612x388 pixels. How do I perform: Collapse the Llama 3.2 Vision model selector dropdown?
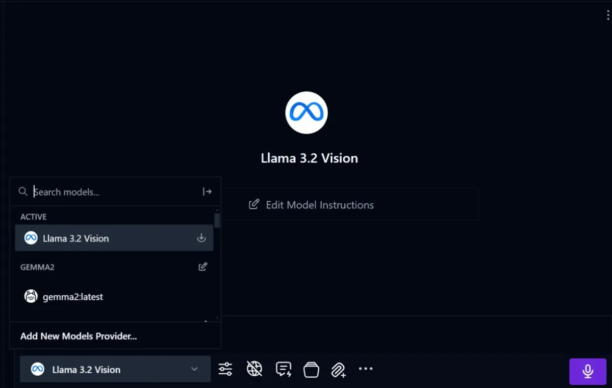pyautogui.click(x=115, y=369)
